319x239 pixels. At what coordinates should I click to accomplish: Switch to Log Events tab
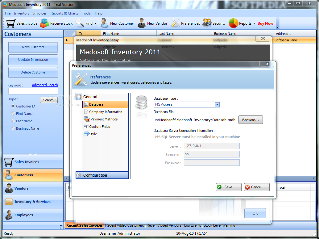click(x=193, y=225)
